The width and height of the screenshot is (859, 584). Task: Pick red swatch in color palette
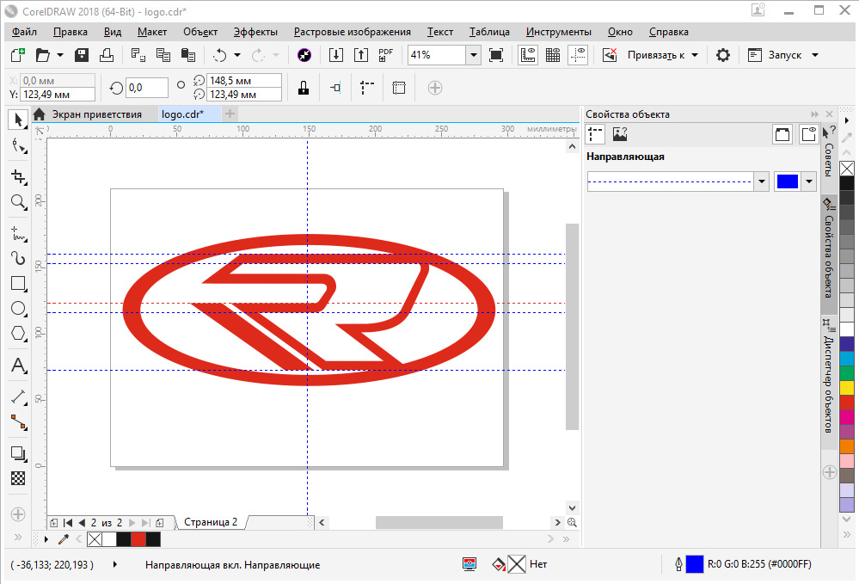(847, 403)
